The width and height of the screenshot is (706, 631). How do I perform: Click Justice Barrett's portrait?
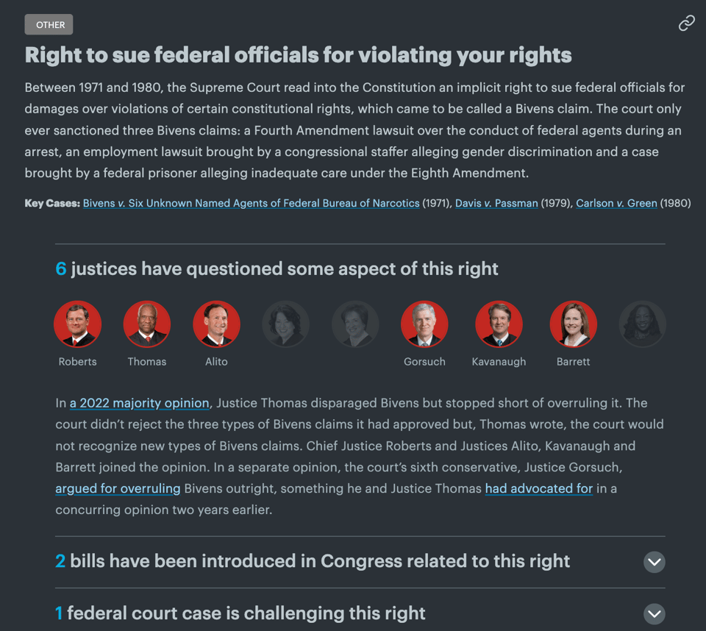[x=573, y=324]
